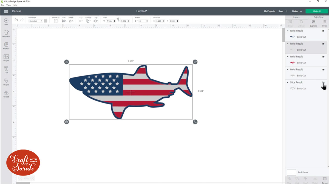Click the rotate handle on shark selection
Image resolution: width=329 pixels, height=184 pixels.
point(195,62)
